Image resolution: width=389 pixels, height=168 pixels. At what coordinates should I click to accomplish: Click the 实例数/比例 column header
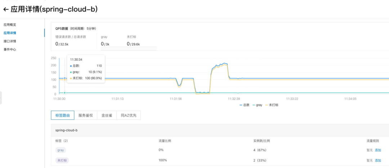coord(261,141)
